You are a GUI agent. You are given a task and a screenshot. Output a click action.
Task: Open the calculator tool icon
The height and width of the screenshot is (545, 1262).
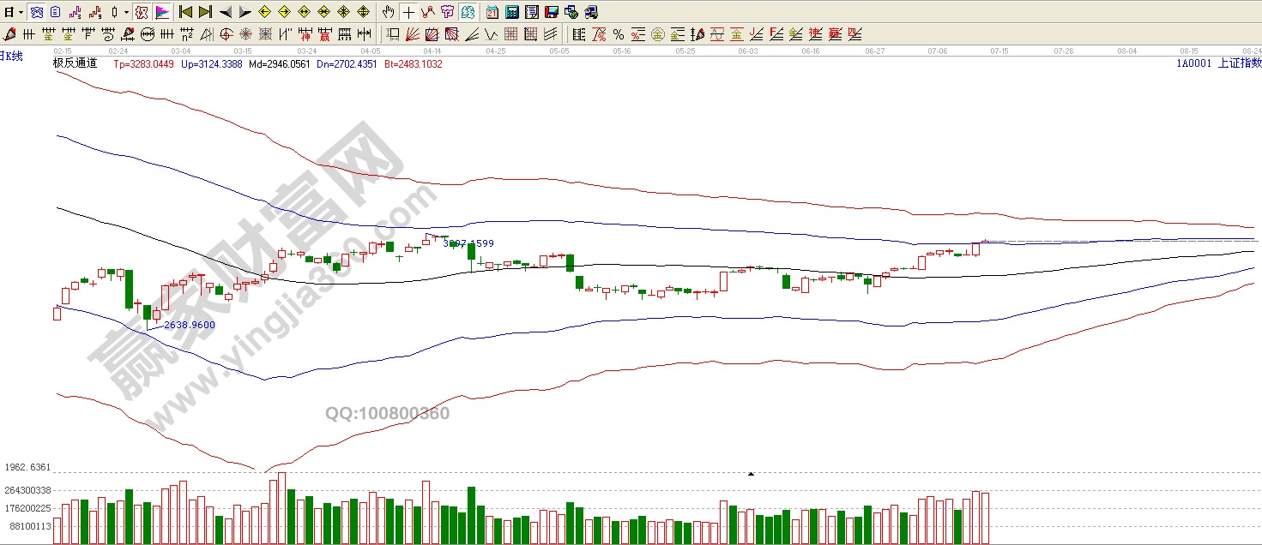click(x=511, y=12)
